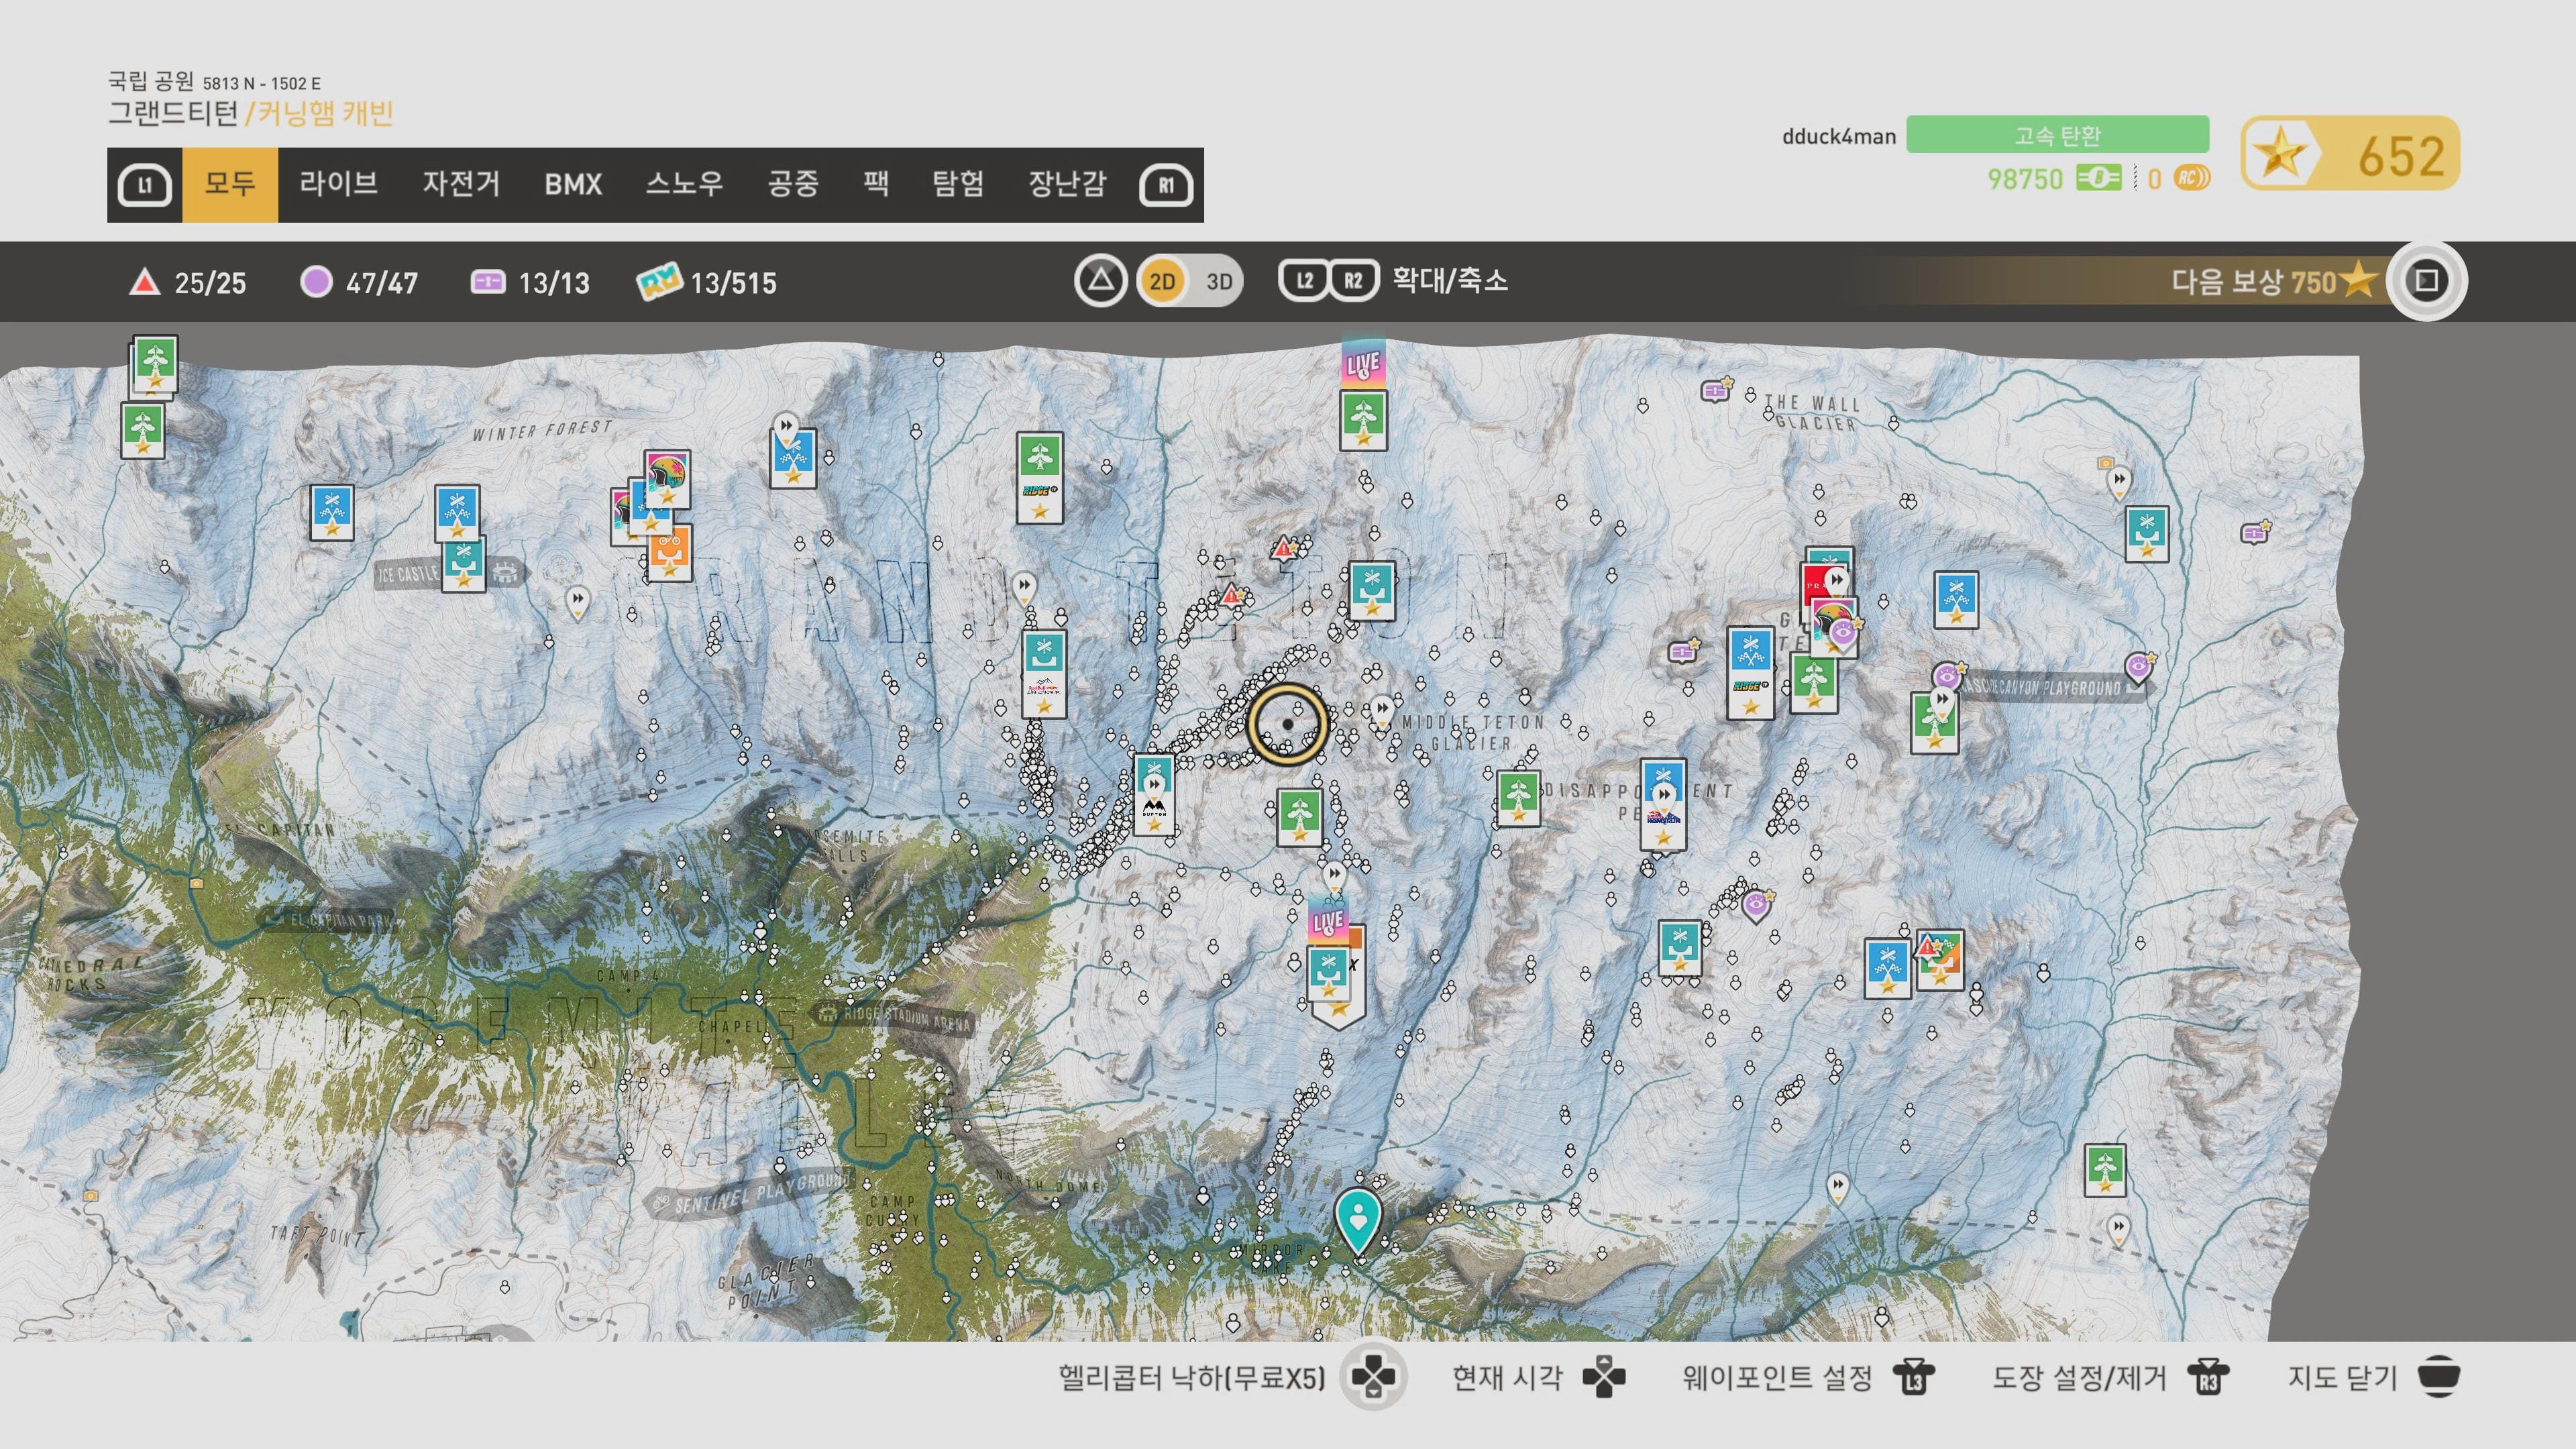Click the 지도 닫기 button prompt
This screenshot has height=1449, width=2576.
2374,1377
